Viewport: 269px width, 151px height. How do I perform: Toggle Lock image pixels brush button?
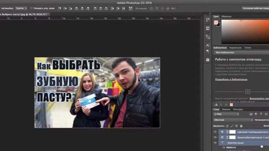pos(232,126)
